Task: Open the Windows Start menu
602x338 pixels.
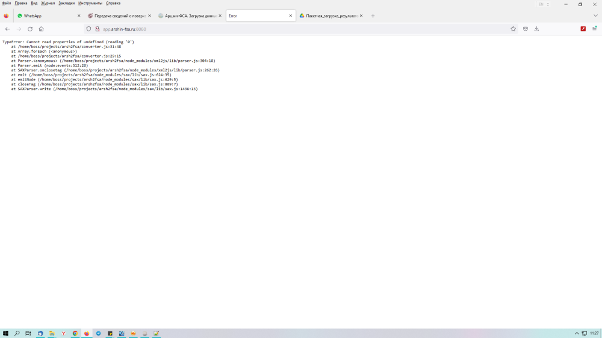Action: (x=5, y=333)
